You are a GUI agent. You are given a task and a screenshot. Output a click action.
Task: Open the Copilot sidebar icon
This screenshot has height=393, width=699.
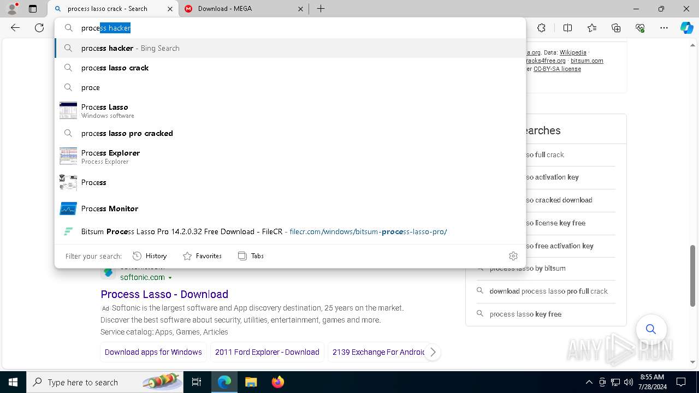click(686, 28)
